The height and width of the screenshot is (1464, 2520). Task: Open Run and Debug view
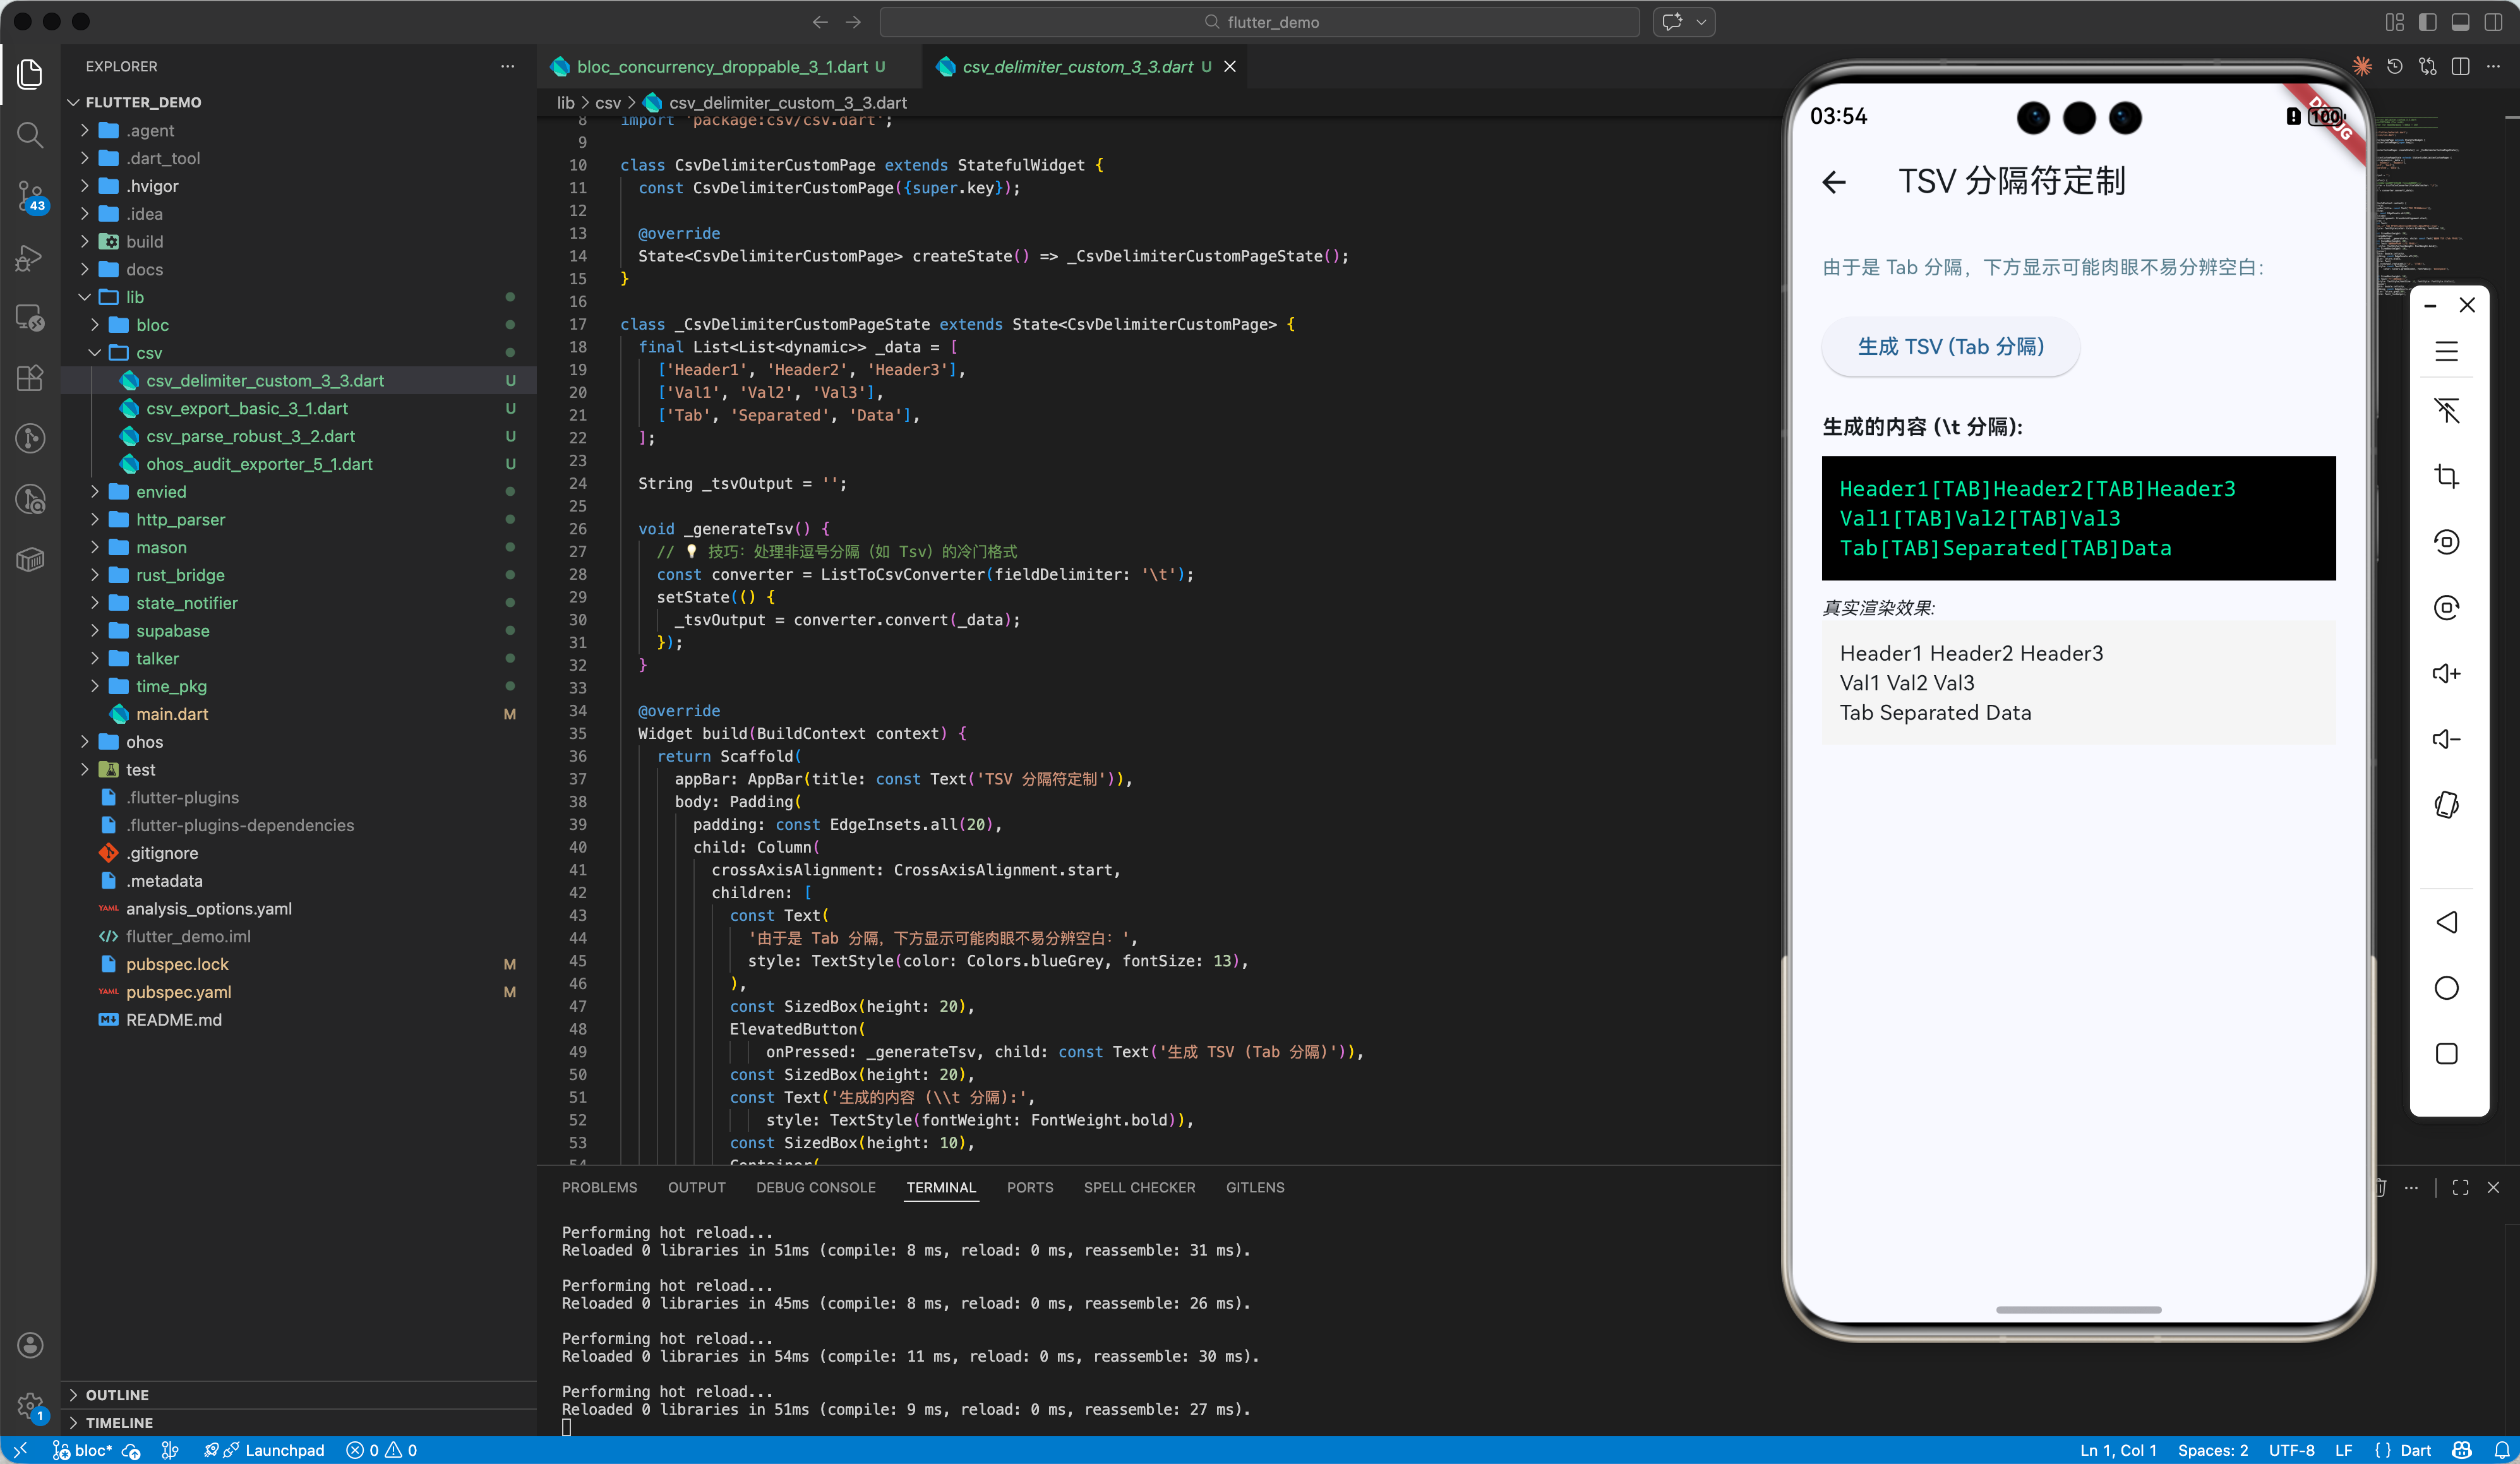(30, 258)
